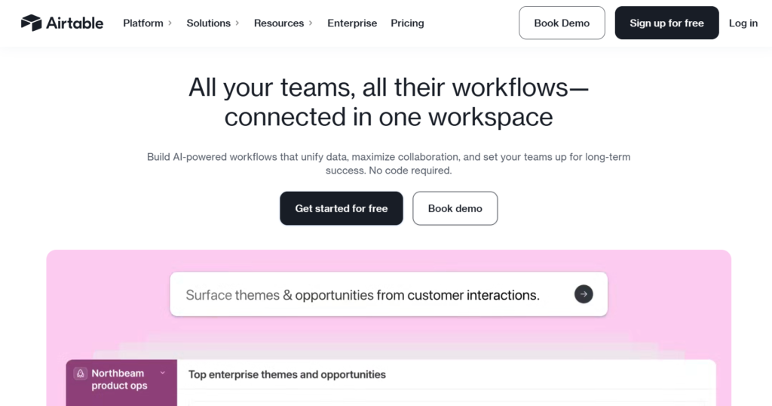This screenshot has height=406, width=772.
Task: Expand the Resources menu chevron
Action: click(x=311, y=23)
